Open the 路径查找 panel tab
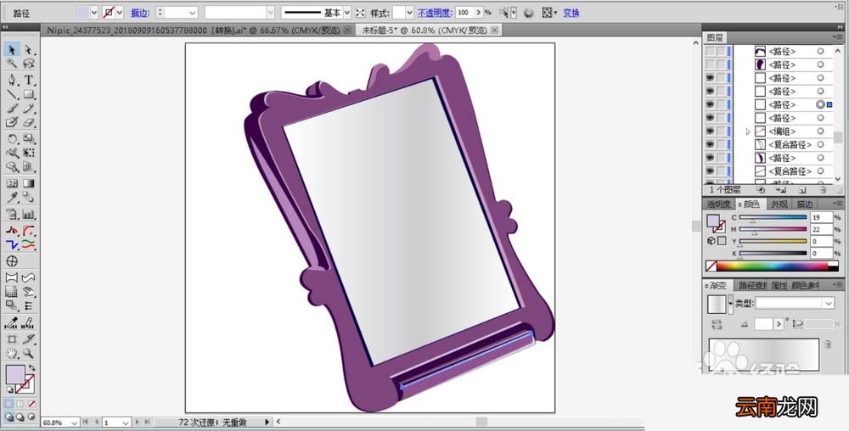The height and width of the screenshot is (431, 849). coord(752,286)
